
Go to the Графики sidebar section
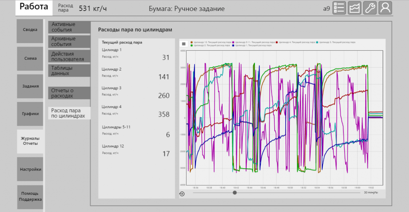(30, 114)
